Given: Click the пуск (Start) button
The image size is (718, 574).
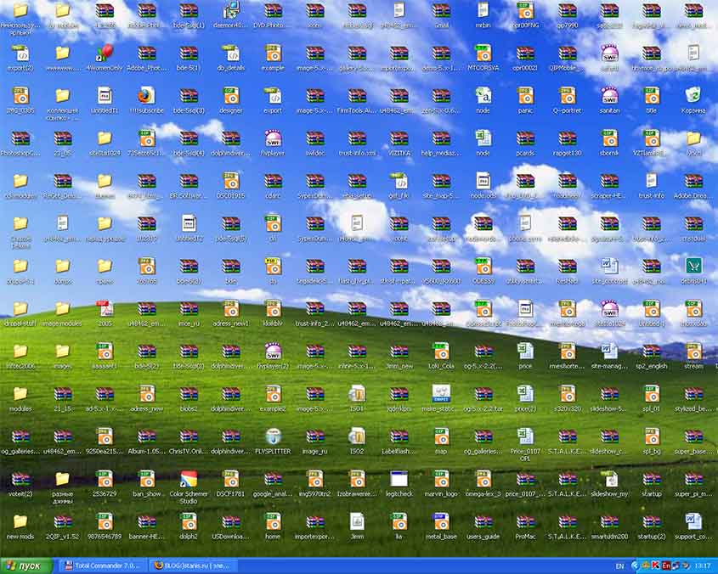Looking at the screenshot, I should [x=24, y=563].
